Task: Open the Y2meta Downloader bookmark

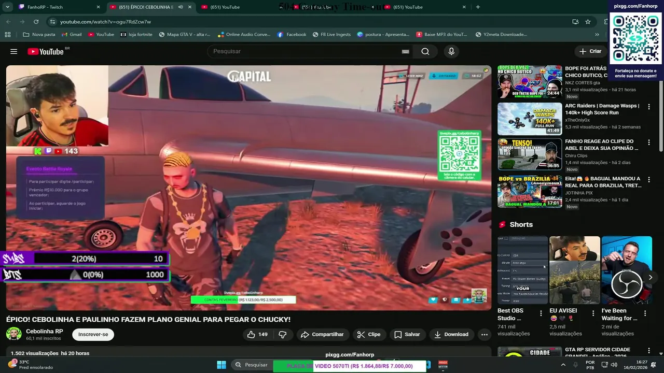Action: (501, 35)
